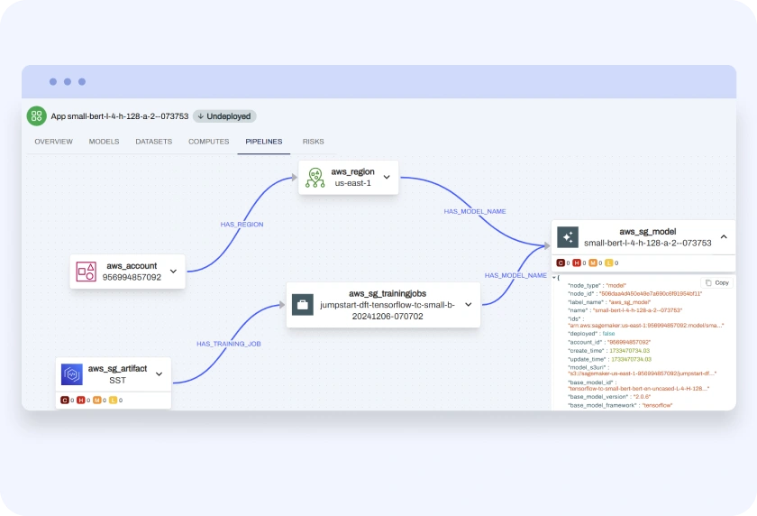This screenshot has height=516, width=757.
Task: Click the aws_account shapes icon
Action: (86, 272)
